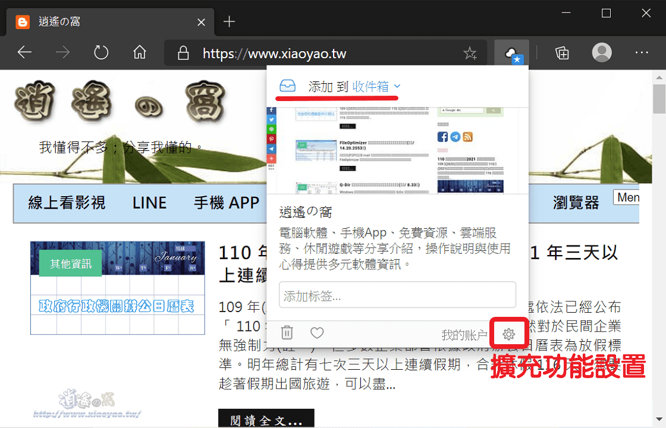Open the LINE navigation menu item
This screenshot has height=428, width=666.
click(x=149, y=203)
